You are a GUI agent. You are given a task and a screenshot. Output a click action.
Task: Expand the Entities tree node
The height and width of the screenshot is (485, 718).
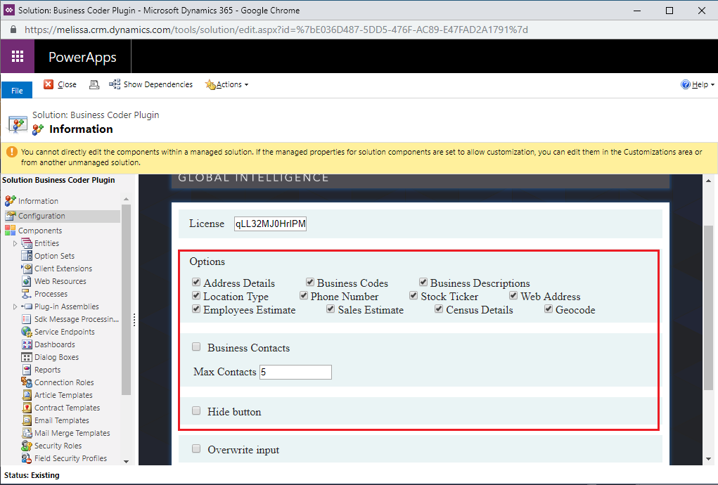(x=15, y=243)
